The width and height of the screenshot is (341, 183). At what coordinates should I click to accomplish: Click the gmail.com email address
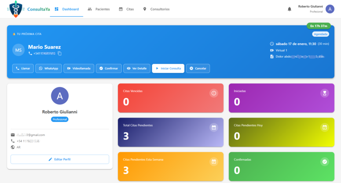tap(31, 135)
